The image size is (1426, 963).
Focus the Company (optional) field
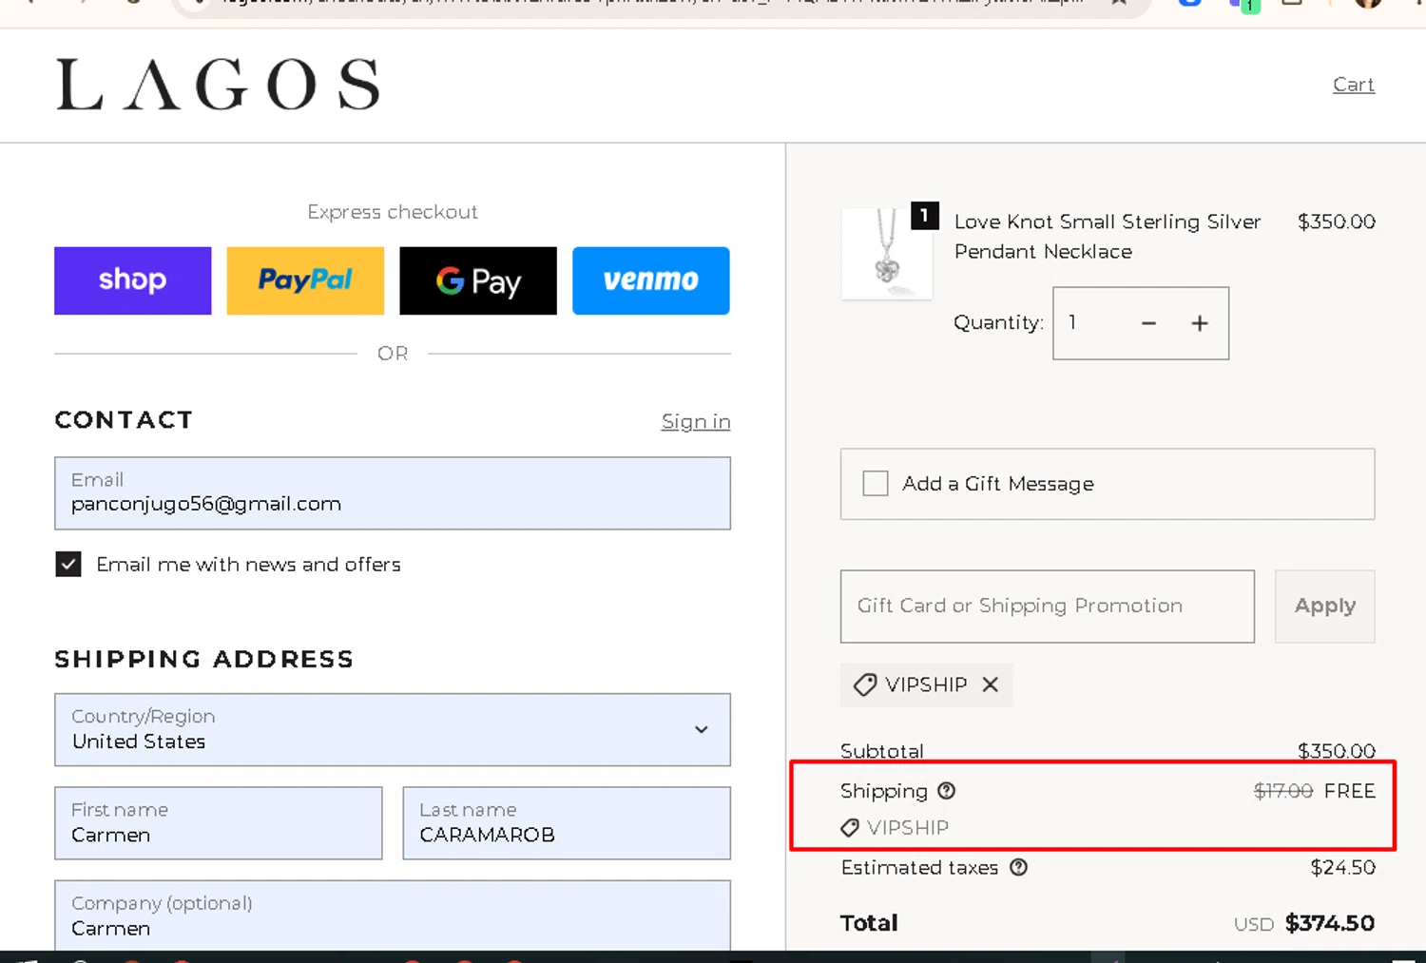pyautogui.click(x=393, y=915)
